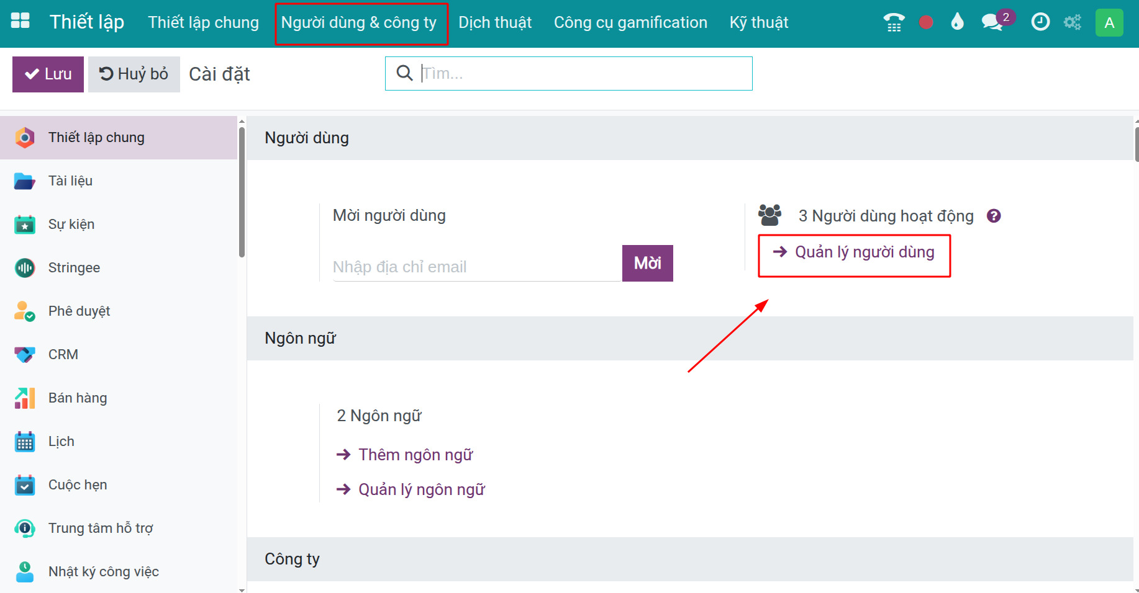Viewport: 1139px width, 593px height.
Task: Switch to the Người dùng & công ty tab
Action: (x=361, y=22)
